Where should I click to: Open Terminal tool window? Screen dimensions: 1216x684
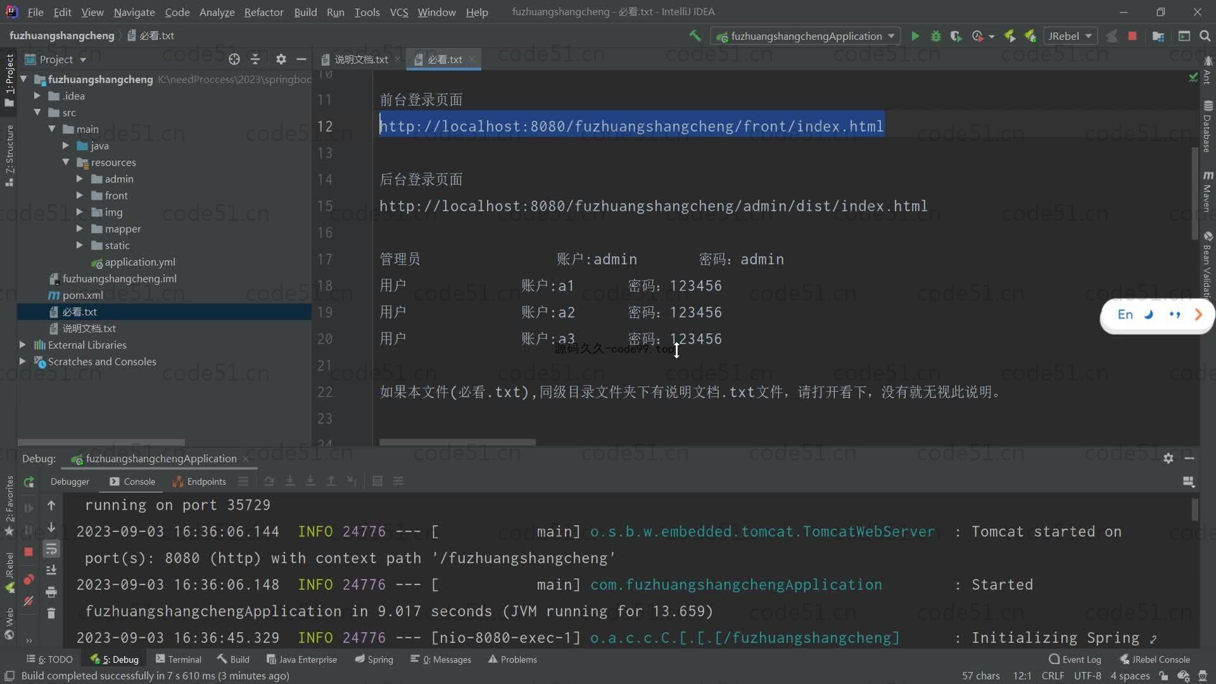coord(179,659)
